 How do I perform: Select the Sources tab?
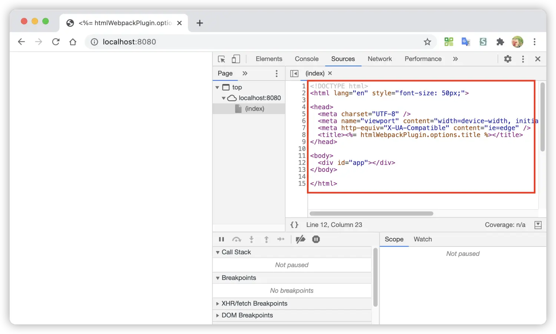coord(343,59)
